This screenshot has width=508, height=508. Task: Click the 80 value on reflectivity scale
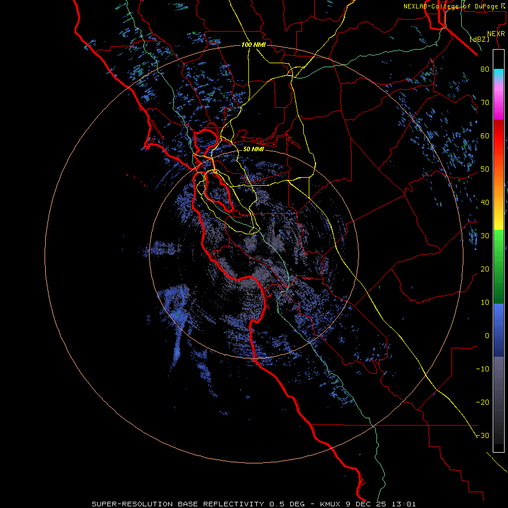(485, 69)
